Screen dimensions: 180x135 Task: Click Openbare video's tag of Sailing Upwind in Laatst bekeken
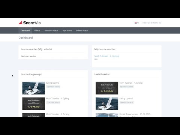click(x=127, y=102)
